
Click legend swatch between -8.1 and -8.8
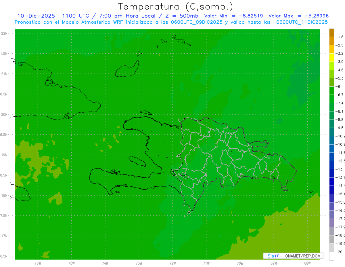click(x=331, y=115)
